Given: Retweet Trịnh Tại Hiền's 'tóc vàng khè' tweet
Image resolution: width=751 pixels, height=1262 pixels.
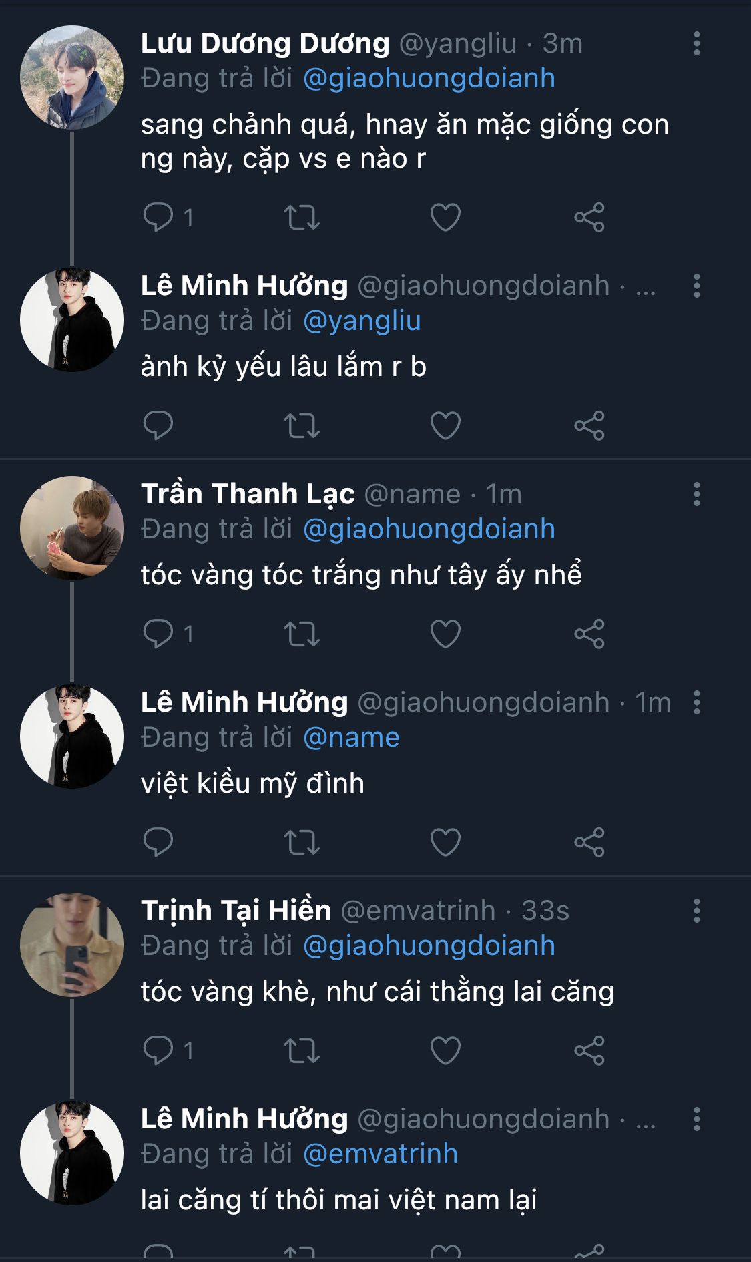Looking at the screenshot, I should pos(302,1051).
